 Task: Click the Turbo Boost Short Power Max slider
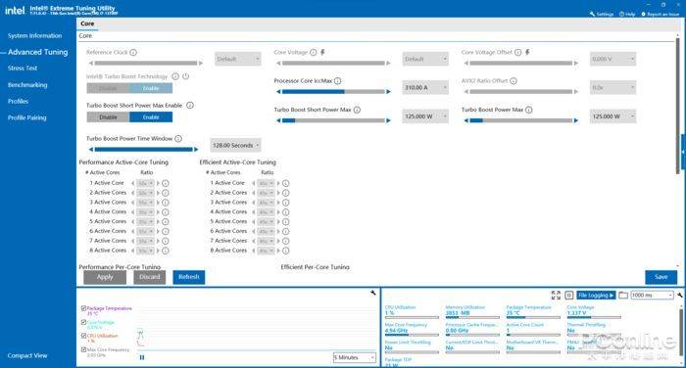[333, 120]
